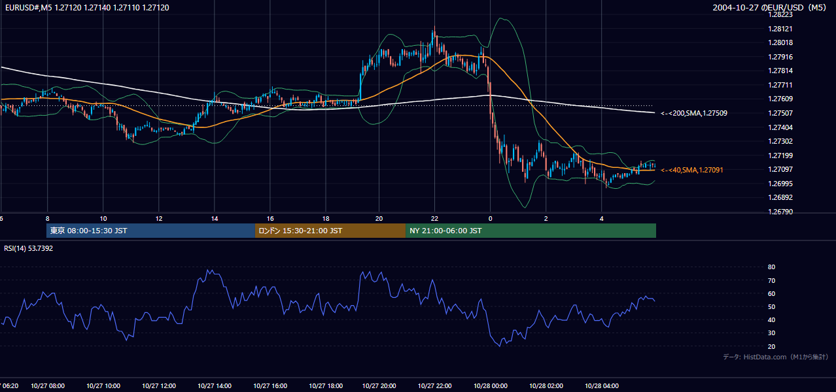Click time label 10/27 20:00
The width and height of the screenshot is (836, 392).
click(x=379, y=386)
